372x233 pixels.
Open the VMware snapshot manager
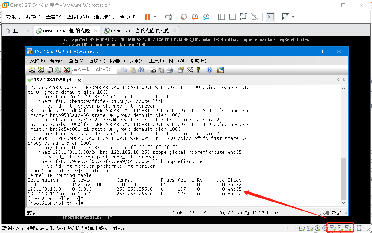(x=206, y=17)
